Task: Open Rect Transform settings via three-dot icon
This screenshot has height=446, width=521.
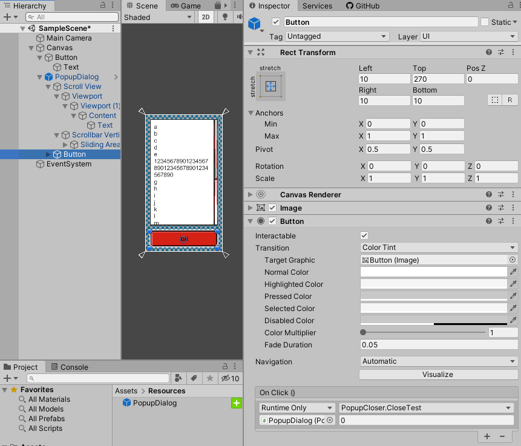Action: (x=513, y=53)
